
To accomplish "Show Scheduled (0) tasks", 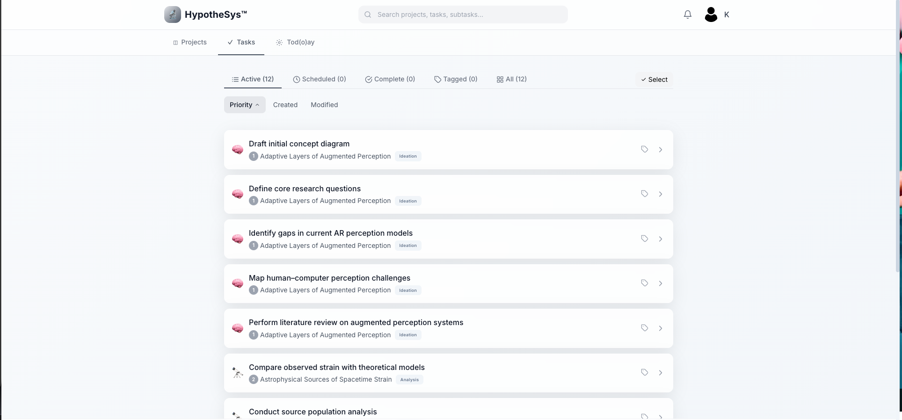I will coord(320,79).
